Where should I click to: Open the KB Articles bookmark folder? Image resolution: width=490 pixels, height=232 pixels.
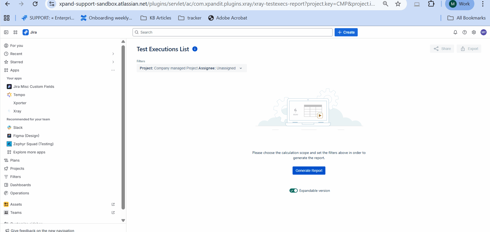(156, 18)
